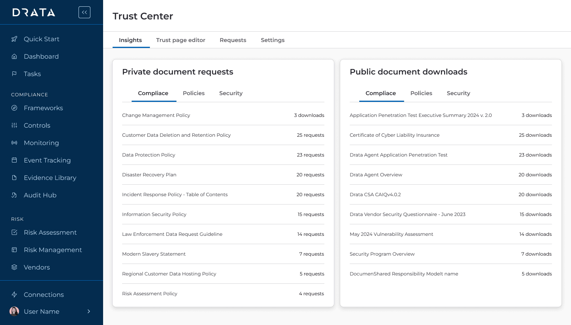Click the Quick Start rocket icon
Image resolution: width=571 pixels, height=325 pixels.
tap(14, 39)
